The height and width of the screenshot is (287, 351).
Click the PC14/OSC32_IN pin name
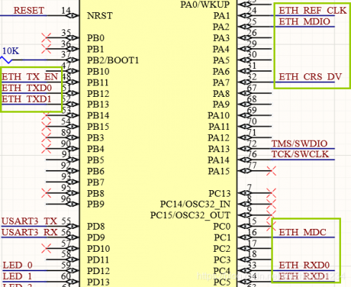pos(195,204)
